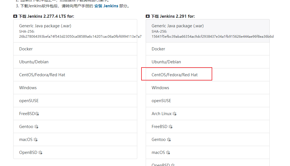
Task: Click download icon beside "下载 Jenkins 2.277.4 LTS"
Action: [x=15, y=16]
